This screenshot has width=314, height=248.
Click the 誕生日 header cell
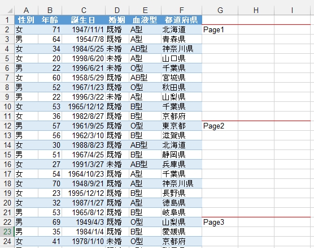click(84, 20)
